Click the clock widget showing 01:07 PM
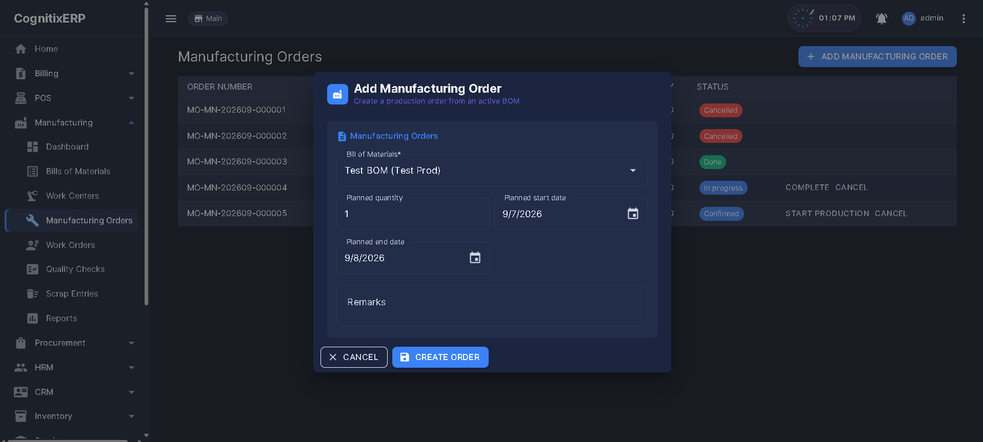The height and width of the screenshot is (442, 983). tap(824, 18)
